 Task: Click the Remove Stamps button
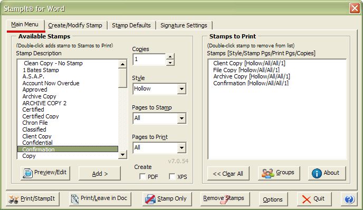coord(225,198)
